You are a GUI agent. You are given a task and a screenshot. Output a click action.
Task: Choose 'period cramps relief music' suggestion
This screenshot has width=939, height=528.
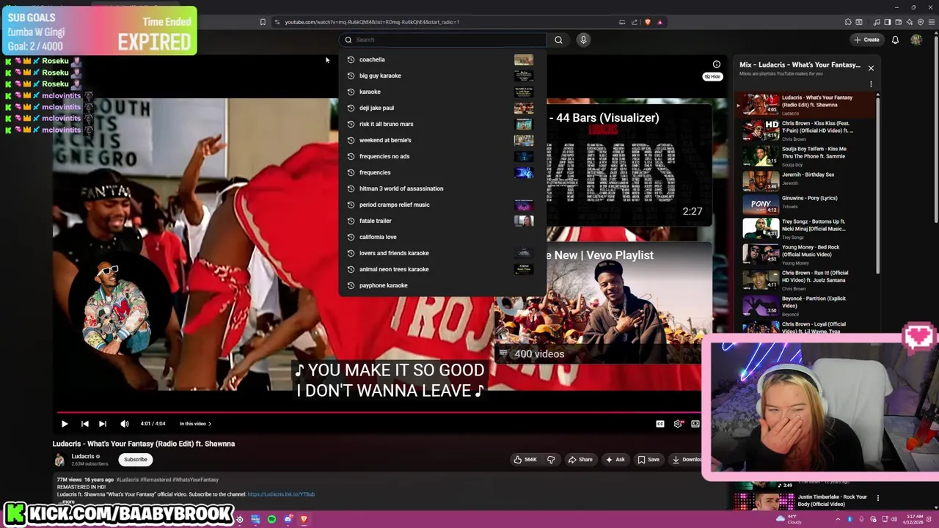[442, 205]
